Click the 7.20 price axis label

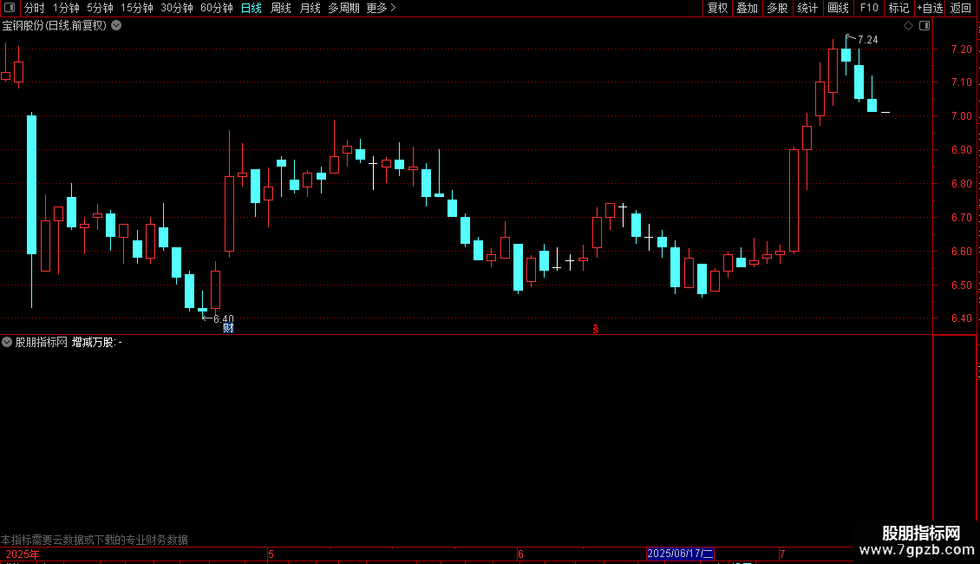[961, 49]
